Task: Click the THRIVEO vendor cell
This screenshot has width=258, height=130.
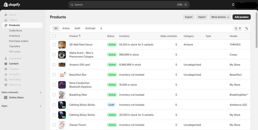Action: tap(235, 45)
